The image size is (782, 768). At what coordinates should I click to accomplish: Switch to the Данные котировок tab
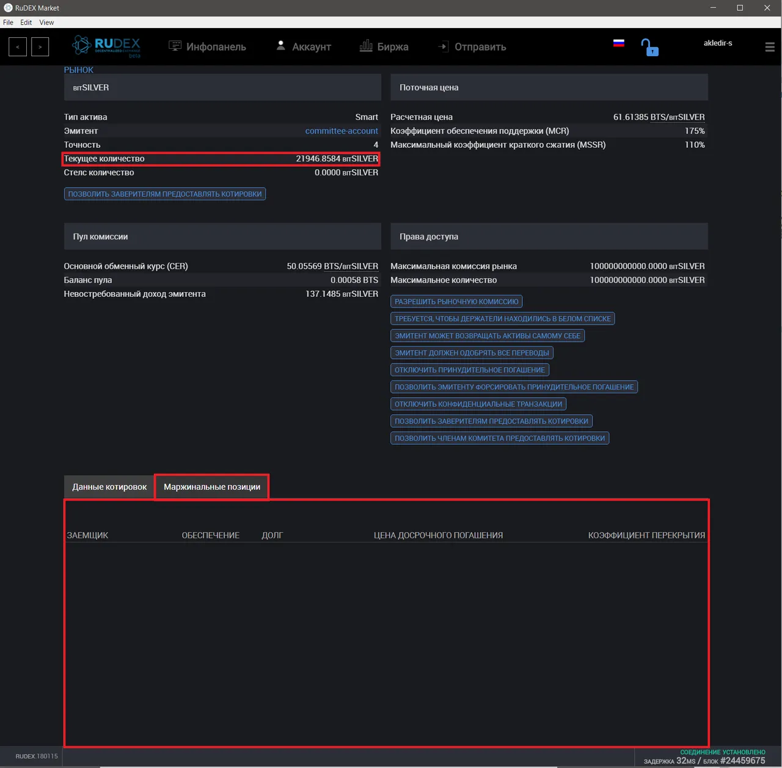(109, 487)
